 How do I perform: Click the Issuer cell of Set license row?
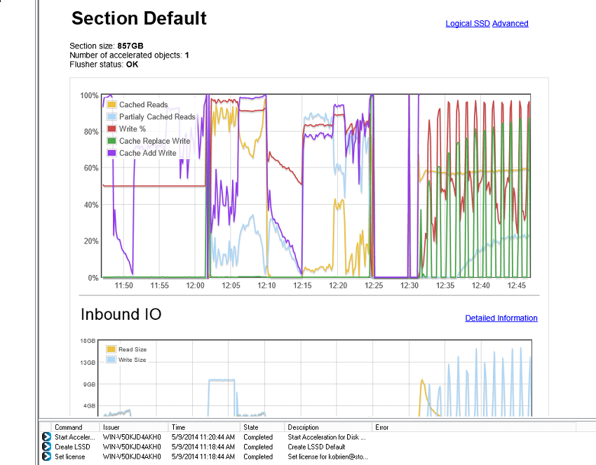coord(132,457)
